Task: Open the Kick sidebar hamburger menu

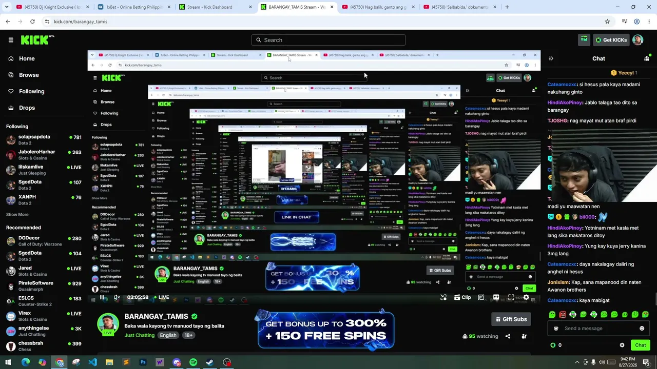Action: pos(11,40)
